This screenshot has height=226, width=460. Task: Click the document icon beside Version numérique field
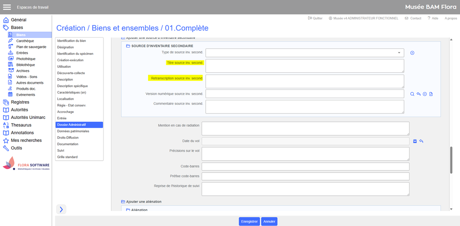pos(431,94)
